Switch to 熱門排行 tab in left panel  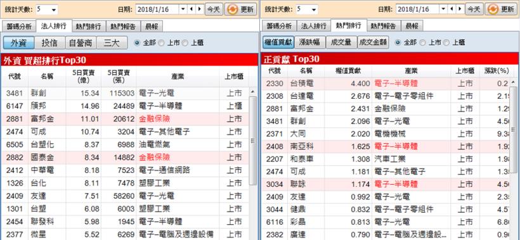coord(89,26)
